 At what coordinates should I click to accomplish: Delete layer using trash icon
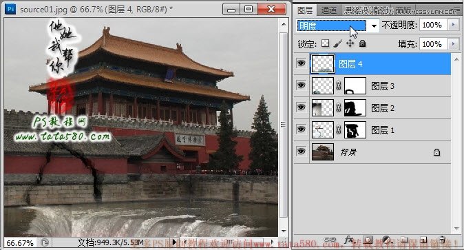tap(442, 240)
